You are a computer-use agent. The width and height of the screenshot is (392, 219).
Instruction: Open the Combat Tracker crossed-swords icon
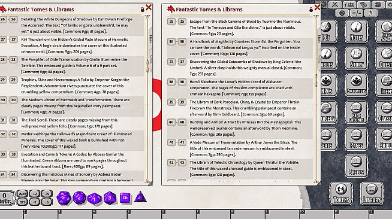[x=334, y=5]
